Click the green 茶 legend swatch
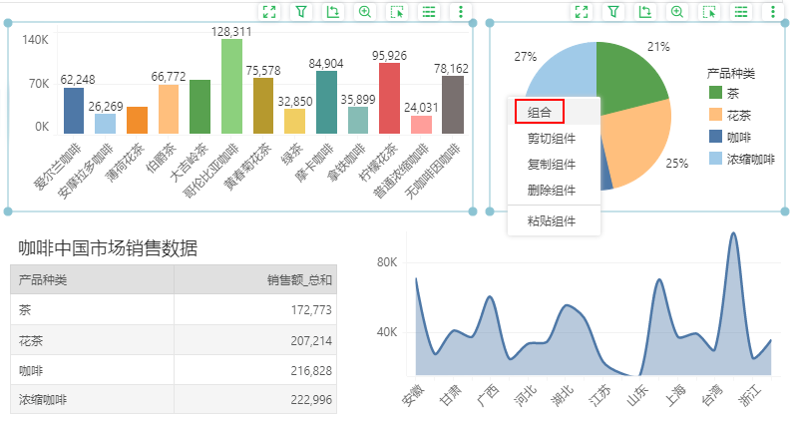 coord(716,93)
